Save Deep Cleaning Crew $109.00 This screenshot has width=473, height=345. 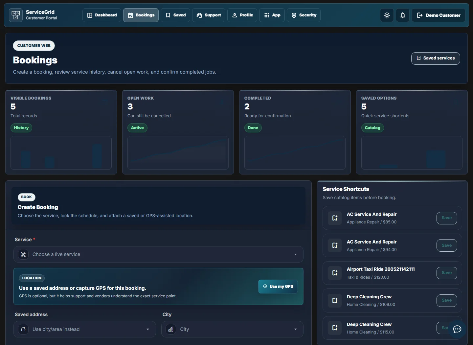coord(447,300)
